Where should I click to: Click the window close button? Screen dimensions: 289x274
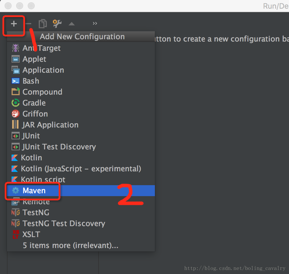pyautogui.click(x=8, y=6)
